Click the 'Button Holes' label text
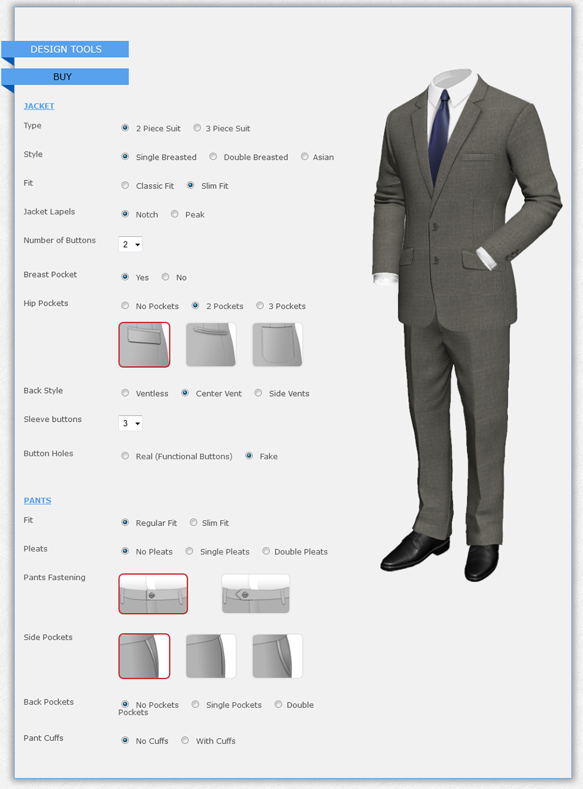Viewport: 583px width, 789px height. (x=48, y=454)
